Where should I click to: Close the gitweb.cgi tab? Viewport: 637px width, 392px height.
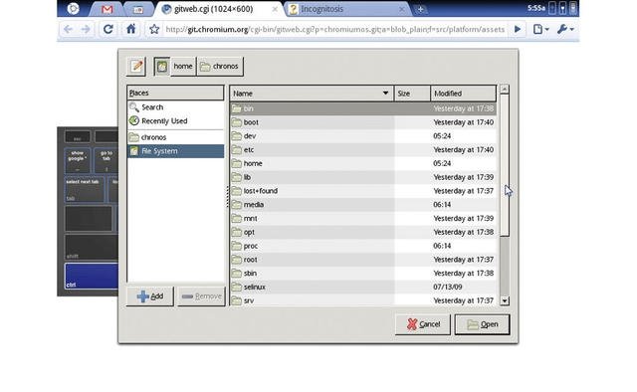(275, 9)
